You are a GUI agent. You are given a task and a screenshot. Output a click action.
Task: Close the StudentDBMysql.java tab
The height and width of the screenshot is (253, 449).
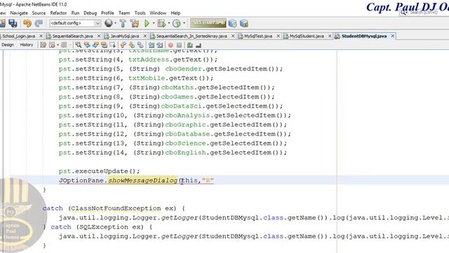(393, 36)
